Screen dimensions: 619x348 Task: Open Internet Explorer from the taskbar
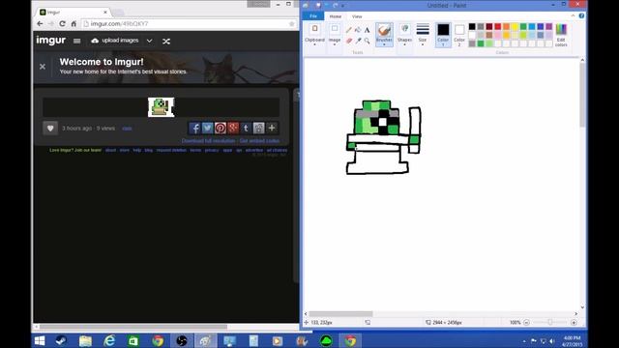point(109,340)
